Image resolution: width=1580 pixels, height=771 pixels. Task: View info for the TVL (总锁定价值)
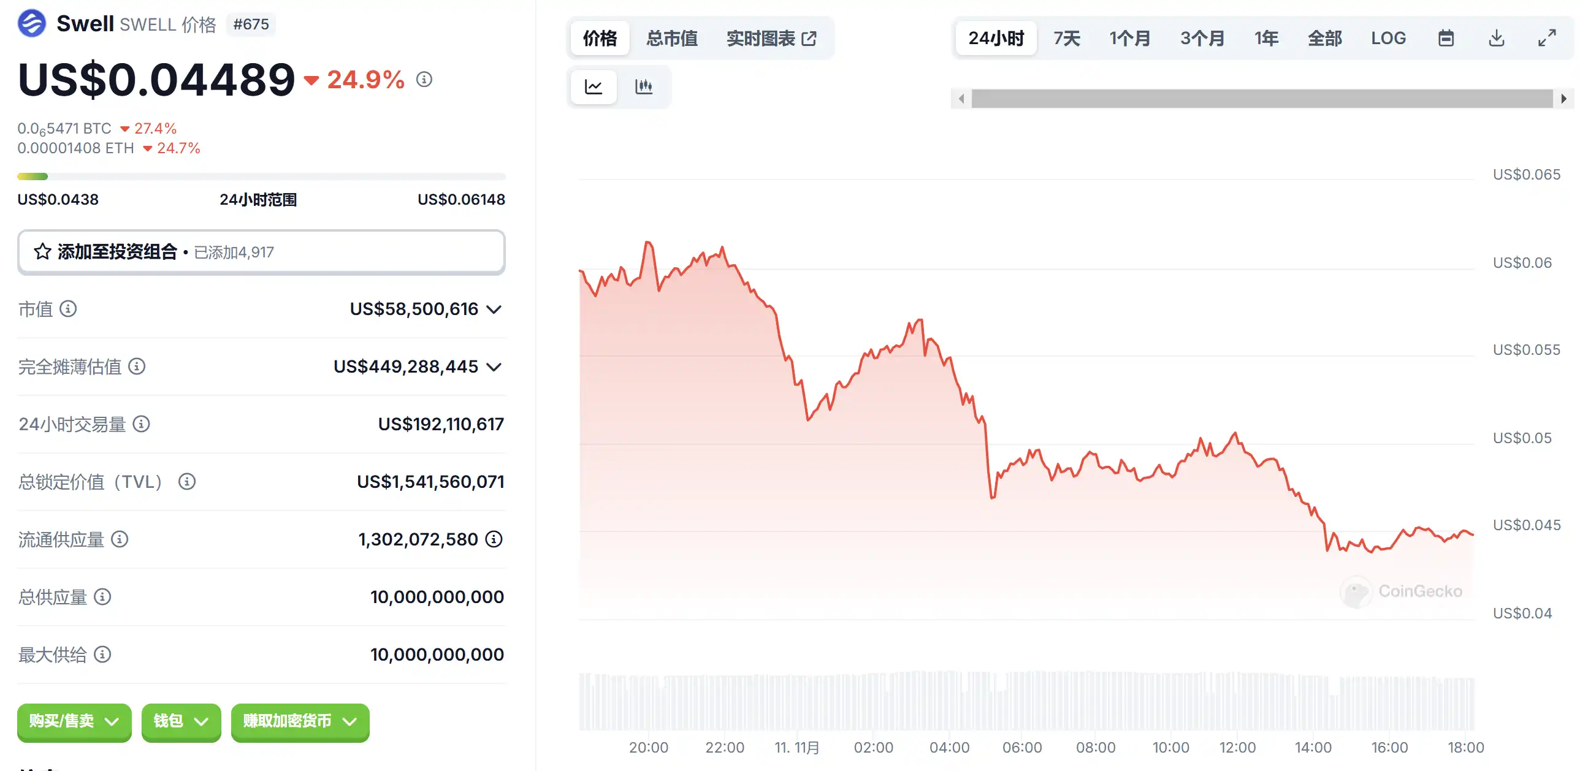tap(187, 482)
